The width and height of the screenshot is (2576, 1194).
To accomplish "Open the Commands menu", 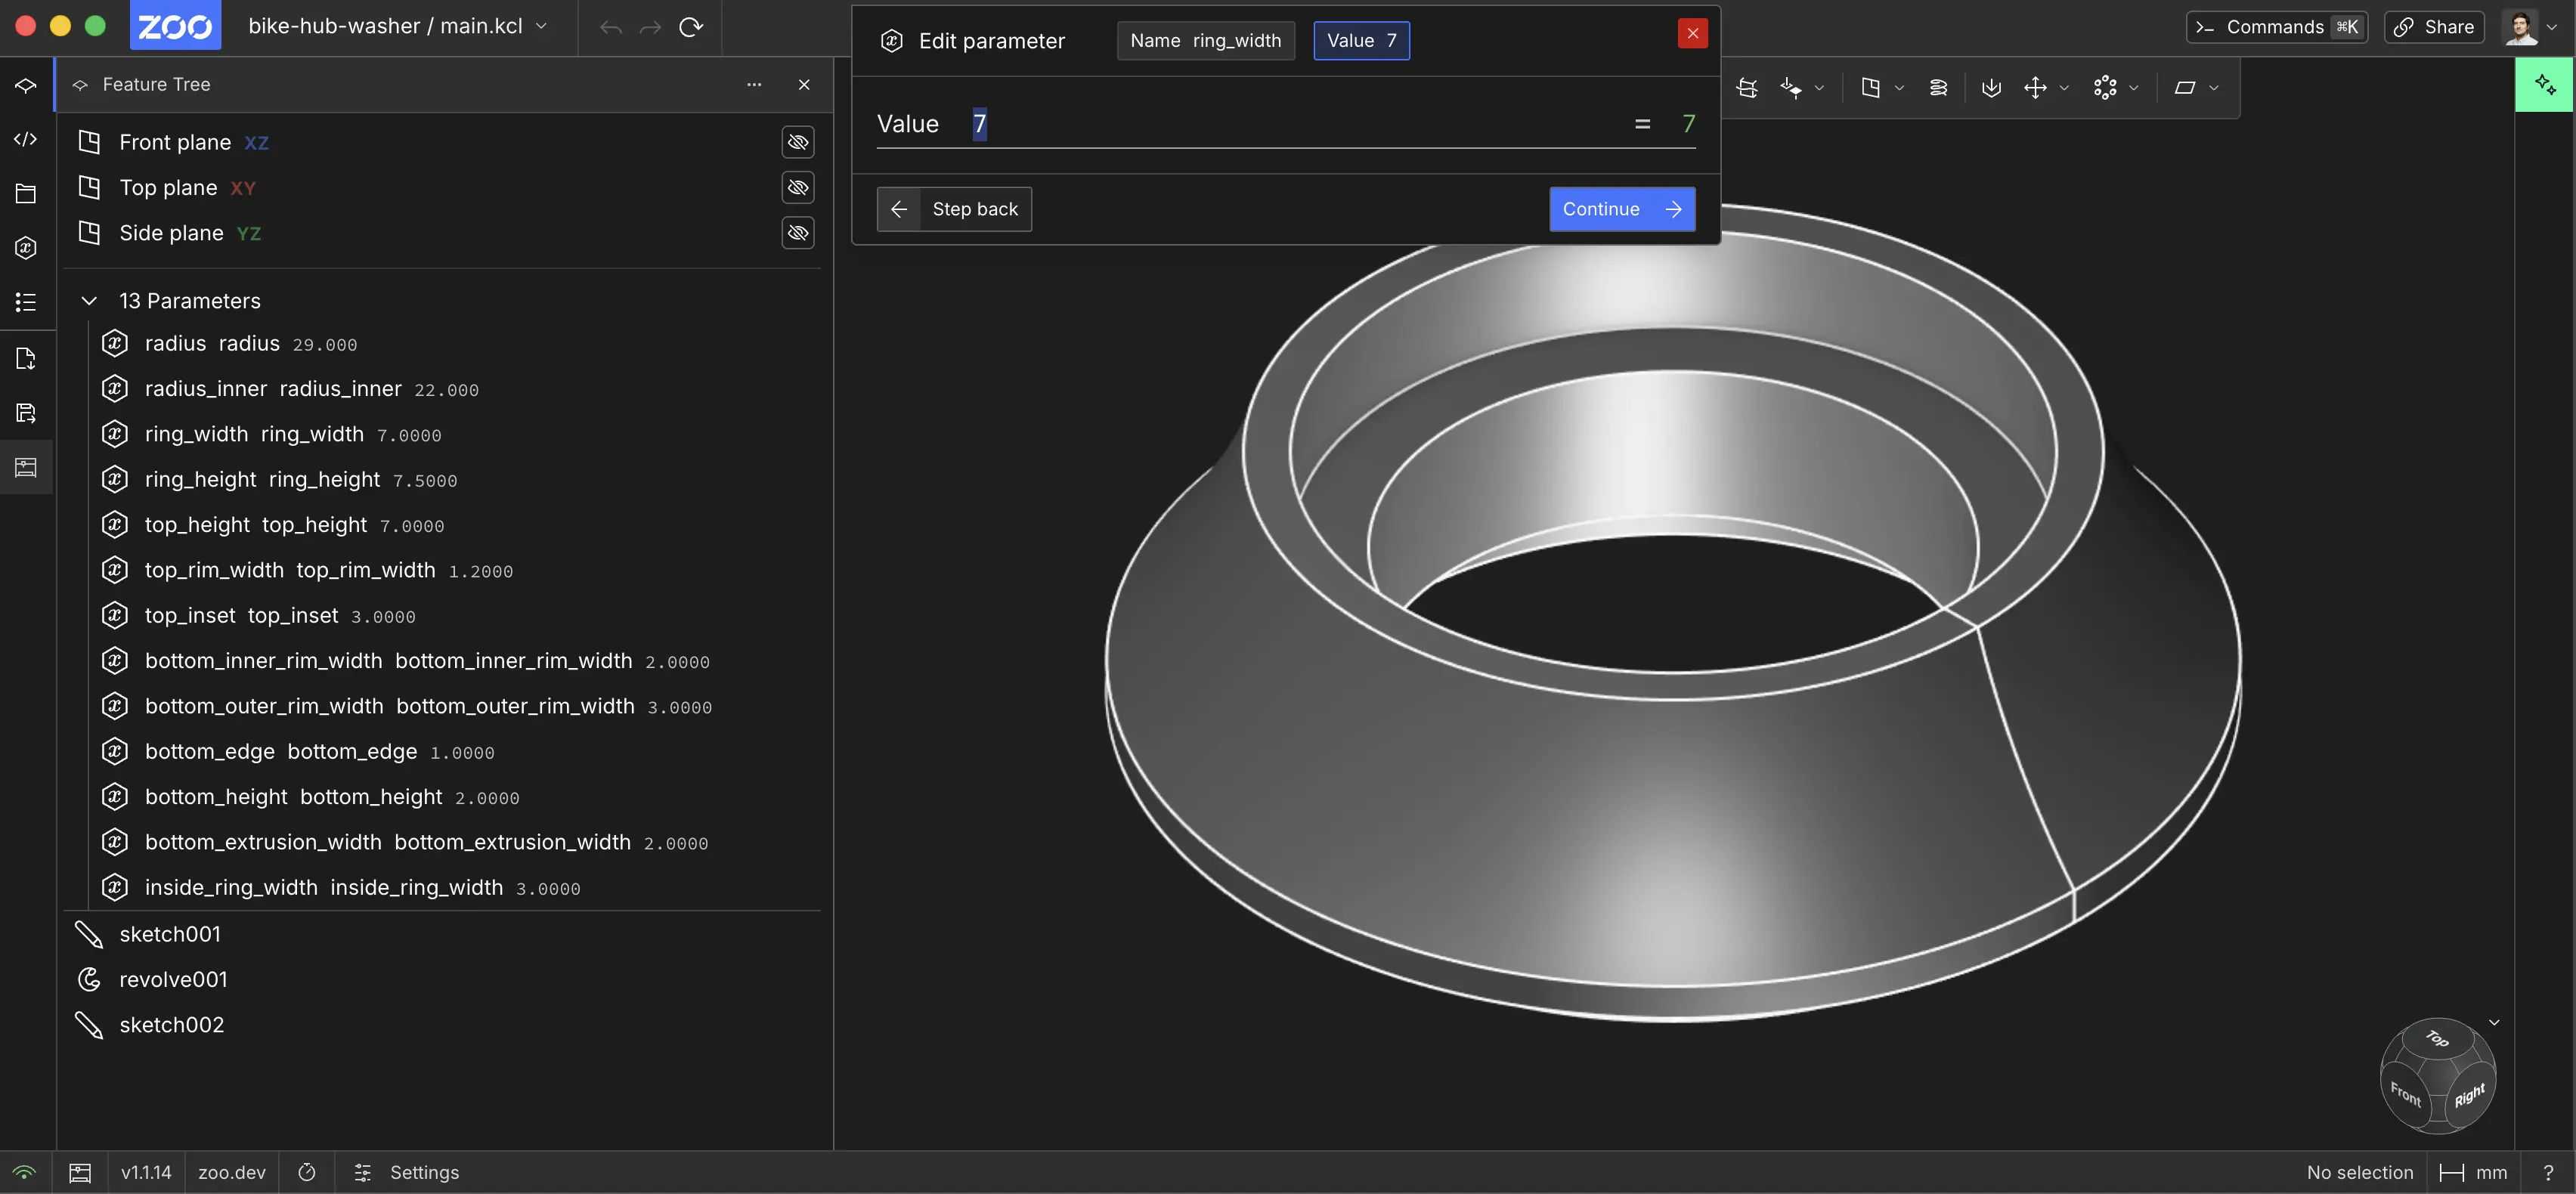I will 2276,26.
